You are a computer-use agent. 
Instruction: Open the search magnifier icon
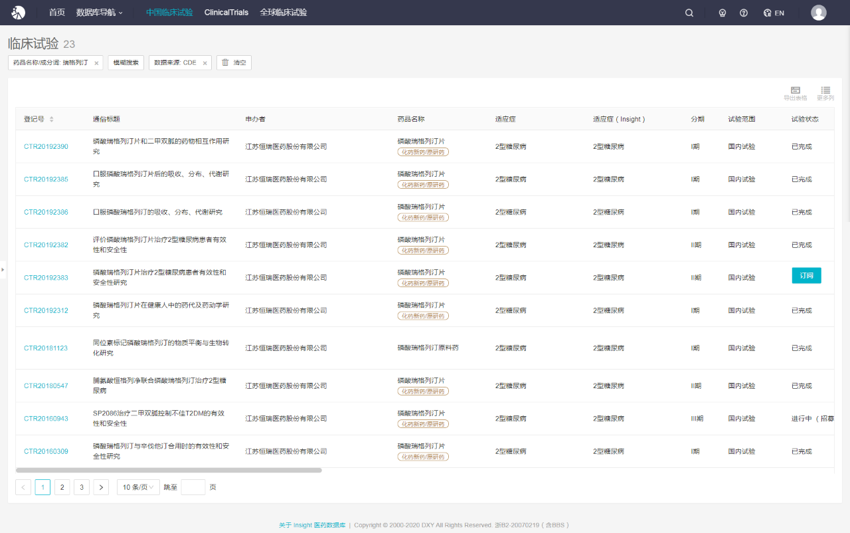click(x=689, y=13)
